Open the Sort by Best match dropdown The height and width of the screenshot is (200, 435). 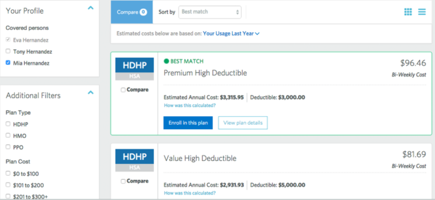click(x=210, y=12)
